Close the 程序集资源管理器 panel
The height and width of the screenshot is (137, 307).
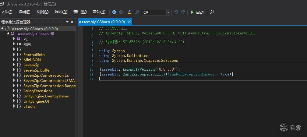[x=72, y=22]
